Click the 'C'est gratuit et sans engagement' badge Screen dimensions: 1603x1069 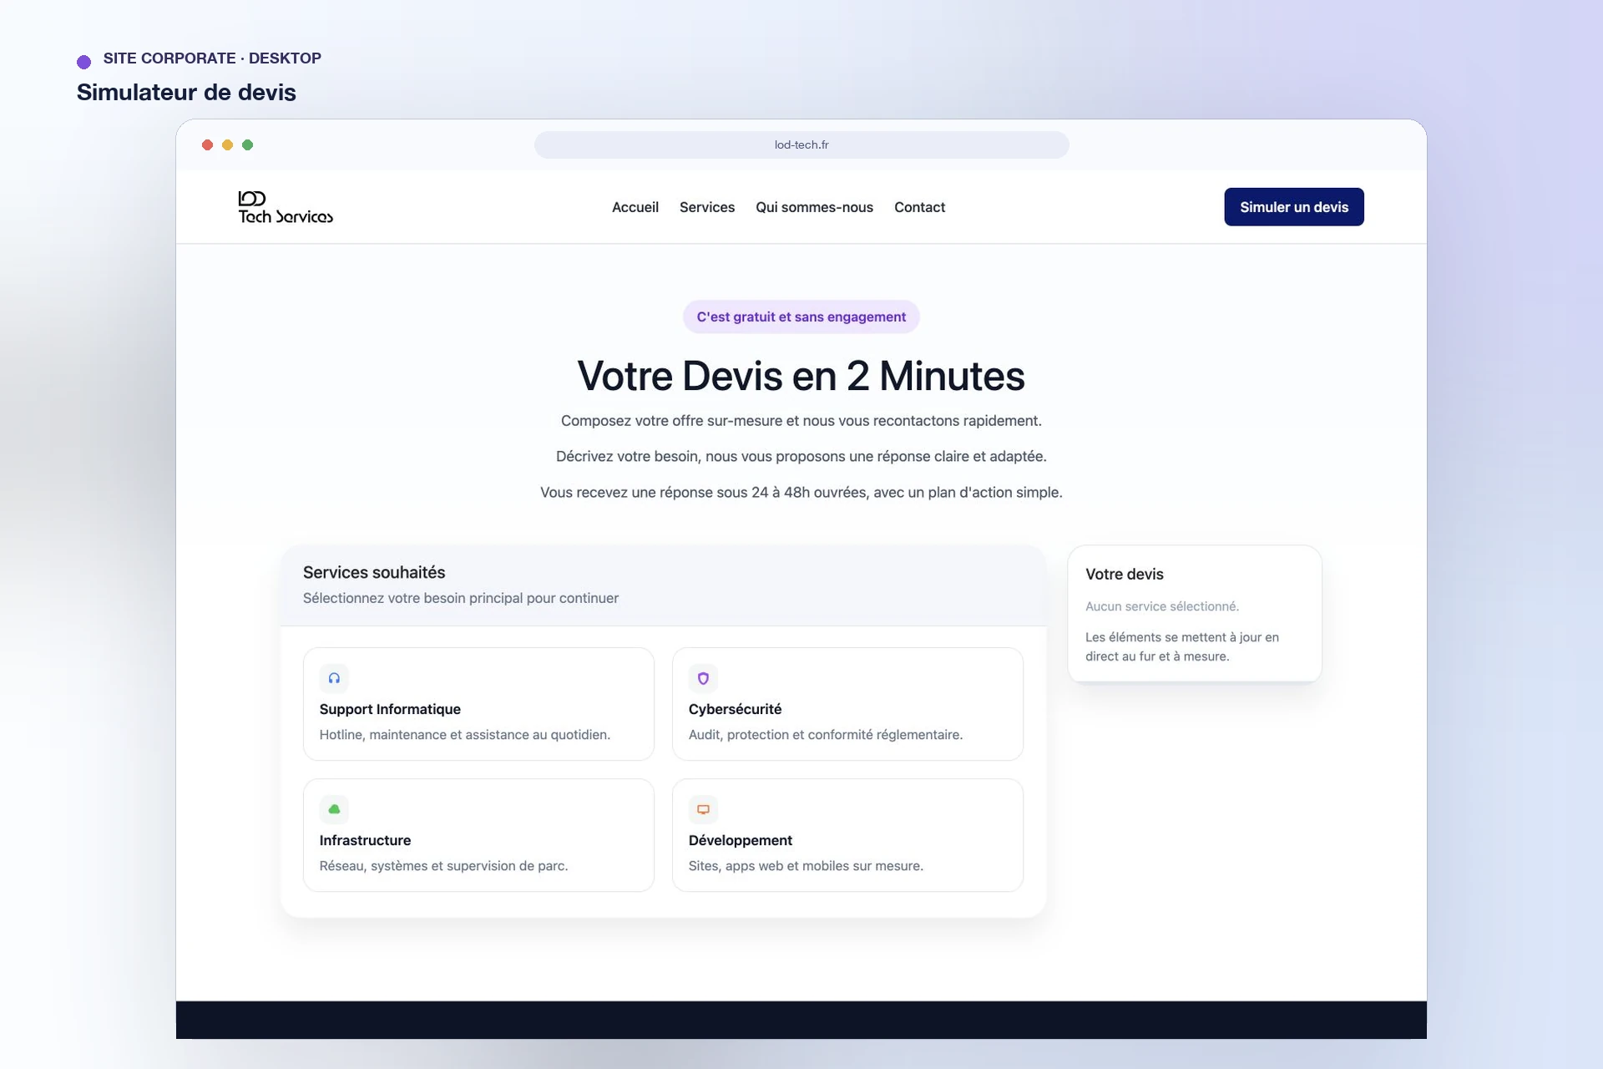801,317
